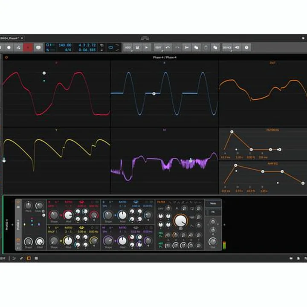307x307 pixels.
Task: Toggle the red highlighted transport button
Action: coord(28,47)
